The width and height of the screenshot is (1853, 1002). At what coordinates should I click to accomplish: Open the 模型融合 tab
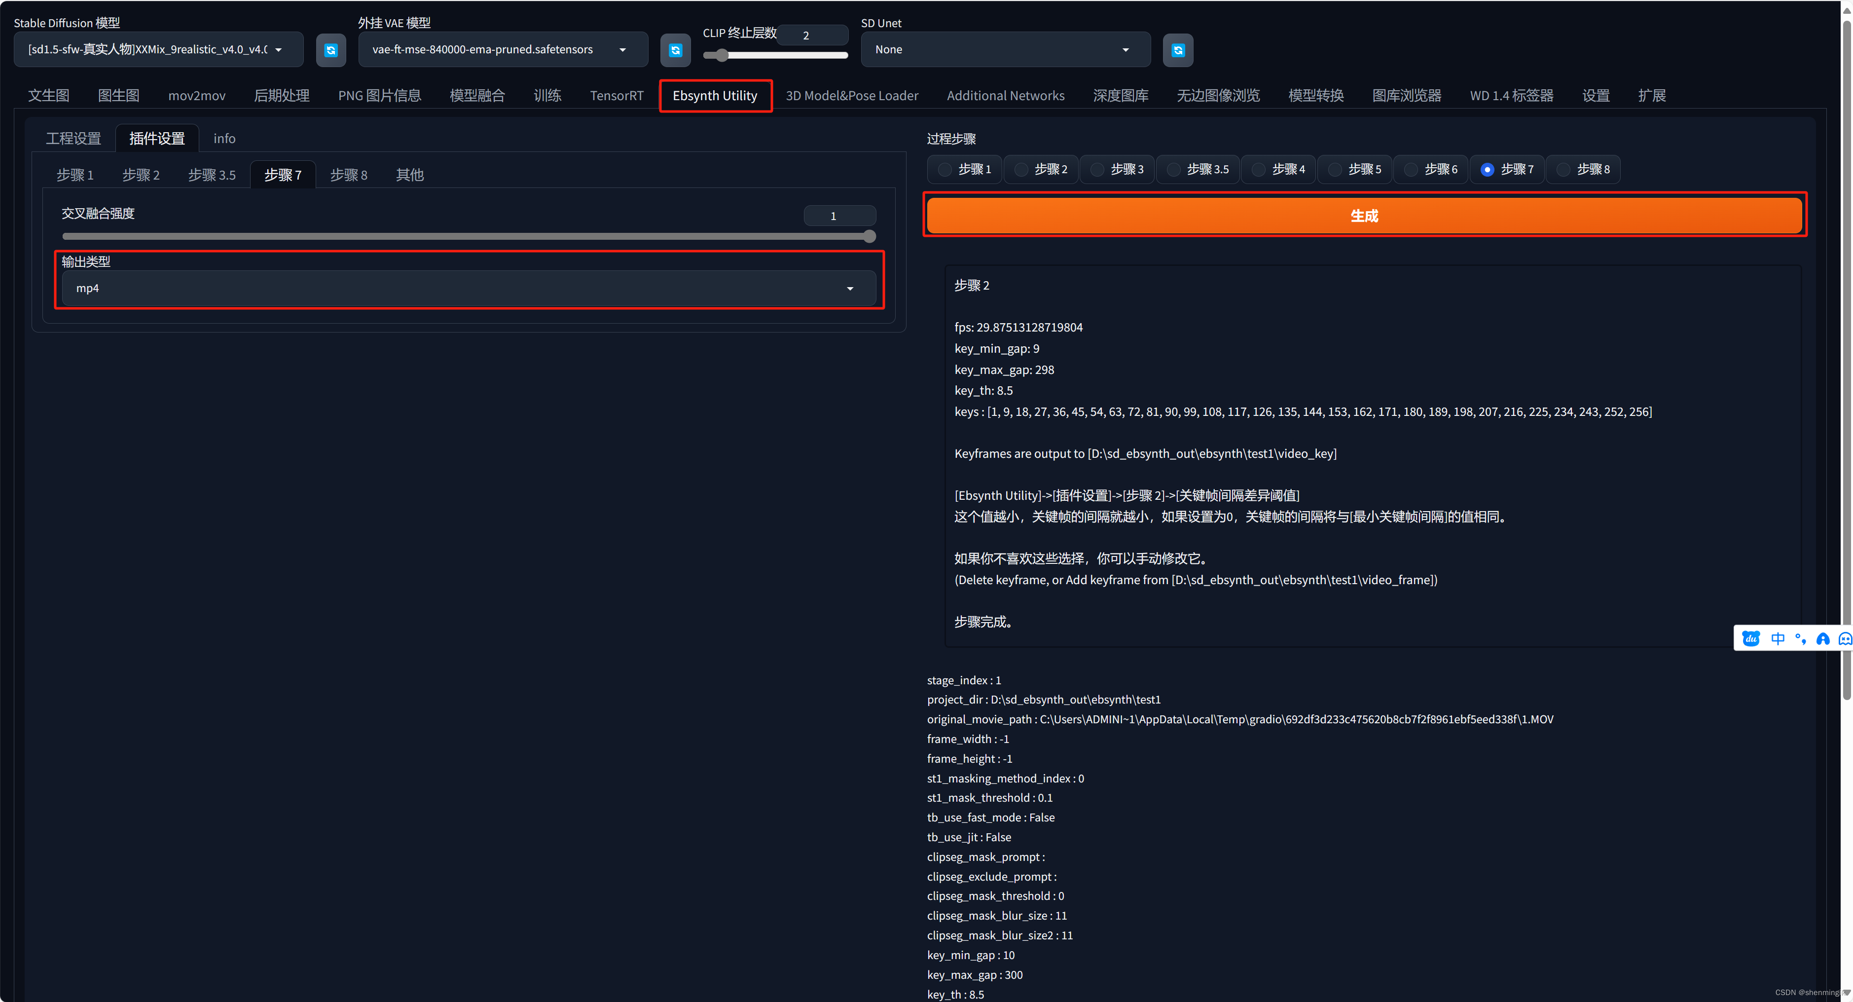tap(477, 96)
